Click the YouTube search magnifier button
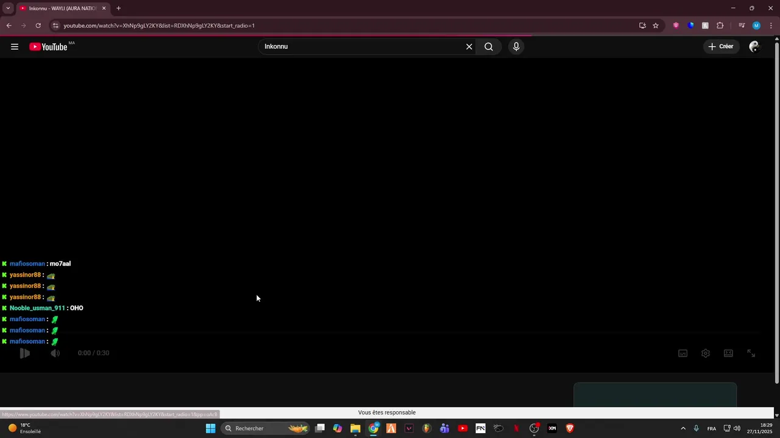Screen dimensions: 780x438 click(x=489, y=47)
